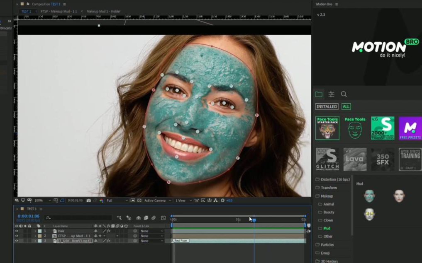Click the ALL filter button
The height and width of the screenshot is (263, 422).
(x=346, y=106)
